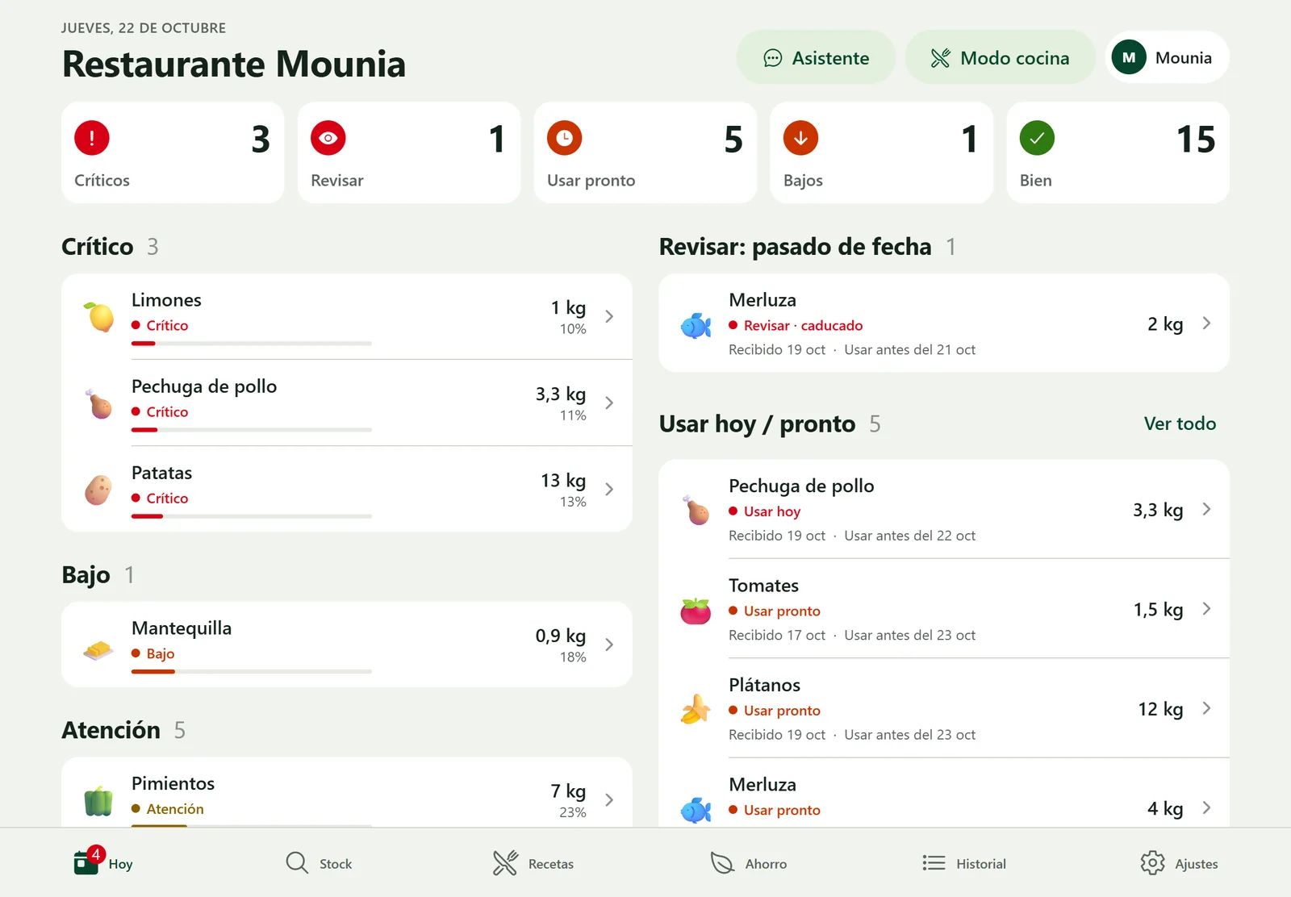
Task: Click the 'Atención' section heading
Action: 111,730
